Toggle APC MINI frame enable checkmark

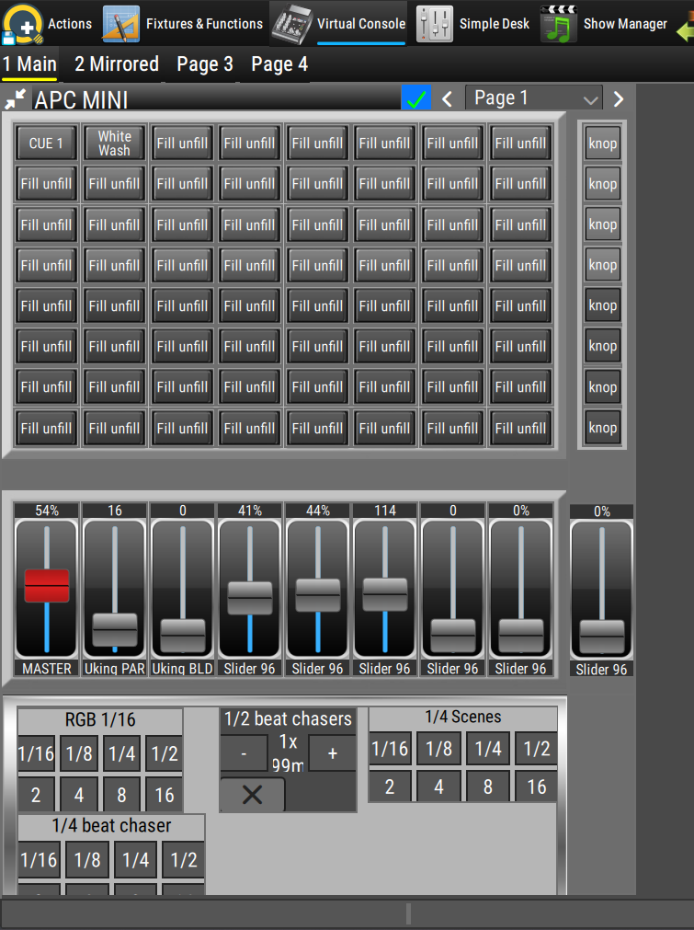tap(416, 98)
